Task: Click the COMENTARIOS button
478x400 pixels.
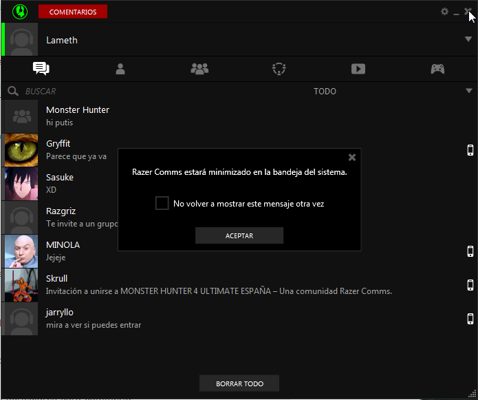Action: point(73,12)
